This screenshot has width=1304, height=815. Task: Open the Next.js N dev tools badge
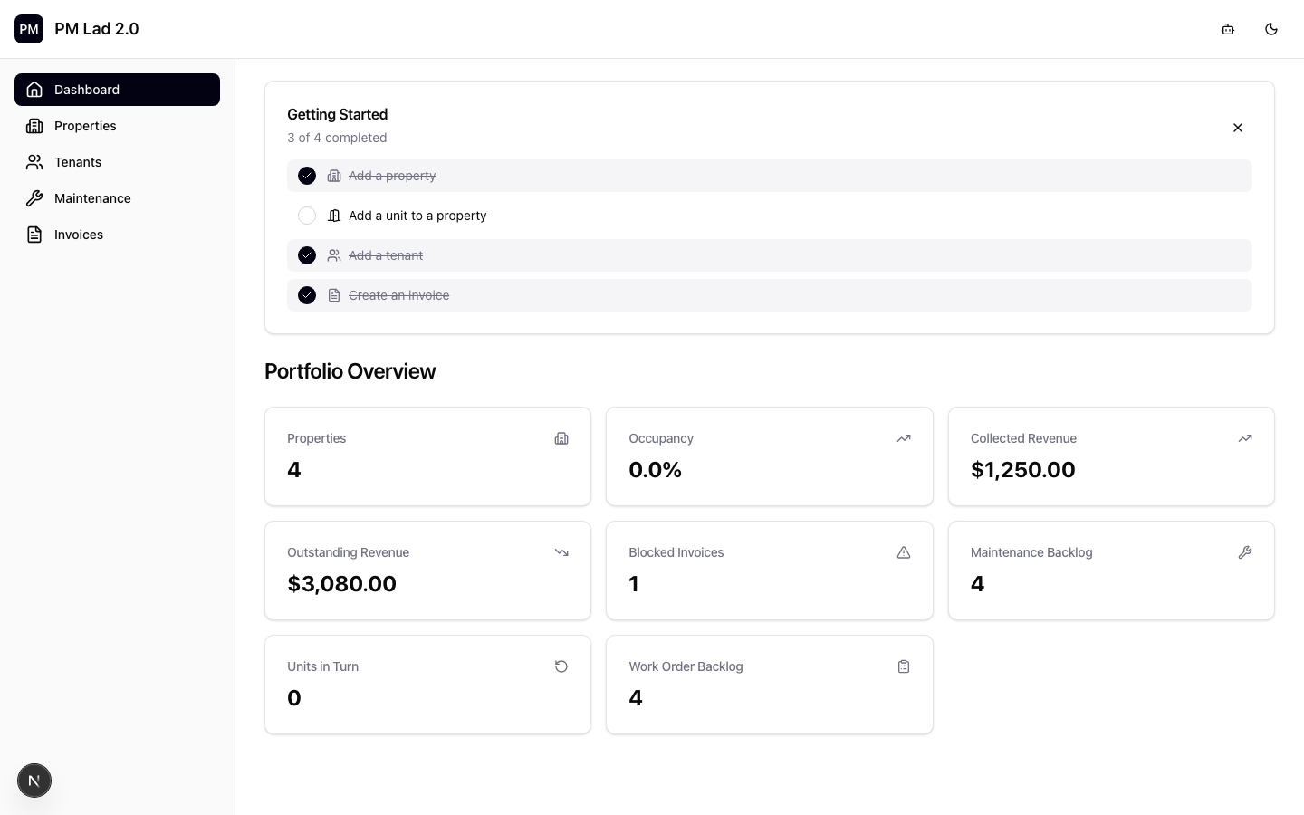point(34,781)
